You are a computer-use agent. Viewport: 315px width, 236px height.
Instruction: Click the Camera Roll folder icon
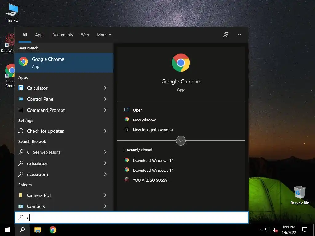[21, 195]
